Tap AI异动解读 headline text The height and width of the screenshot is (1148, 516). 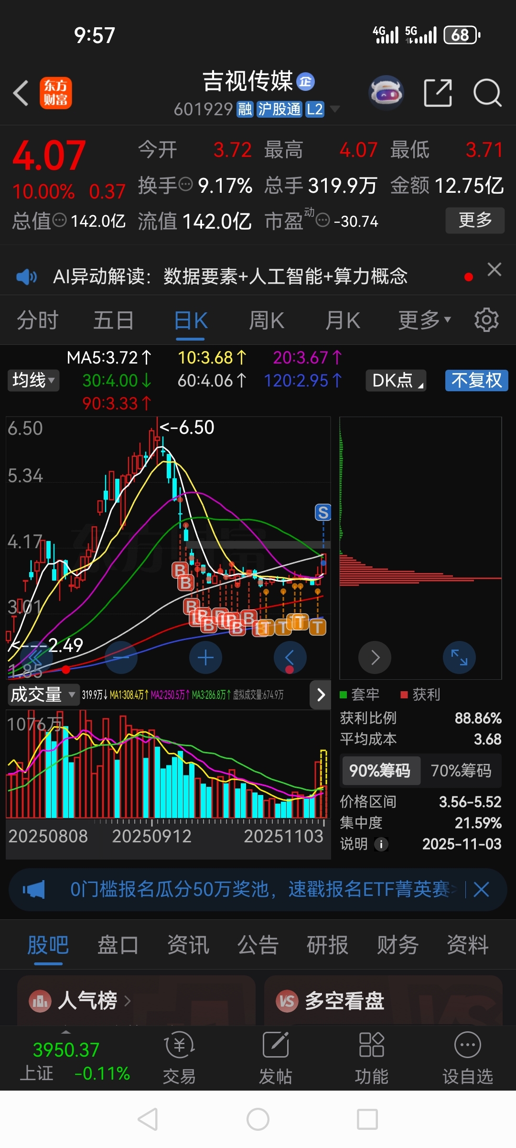click(x=230, y=276)
